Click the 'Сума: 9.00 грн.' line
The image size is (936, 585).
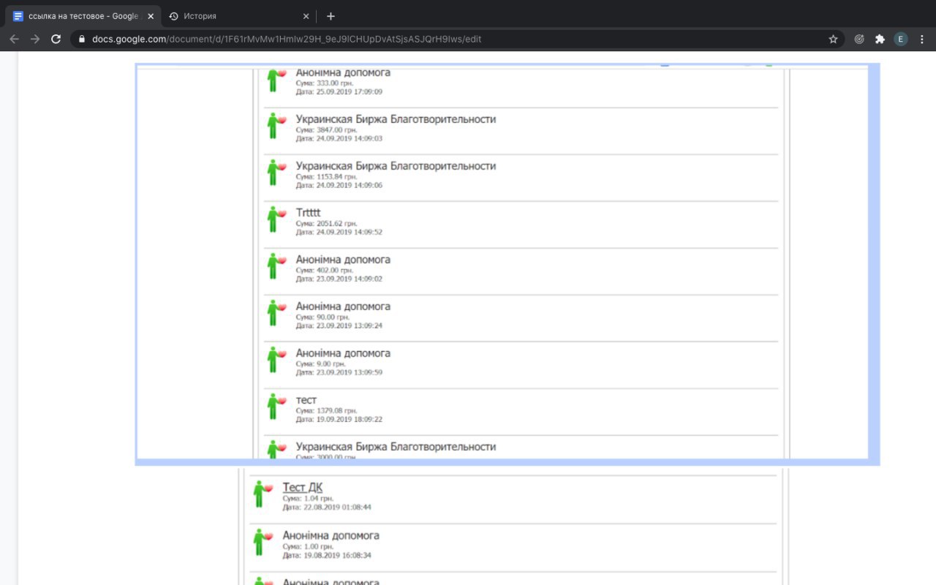[320, 364]
